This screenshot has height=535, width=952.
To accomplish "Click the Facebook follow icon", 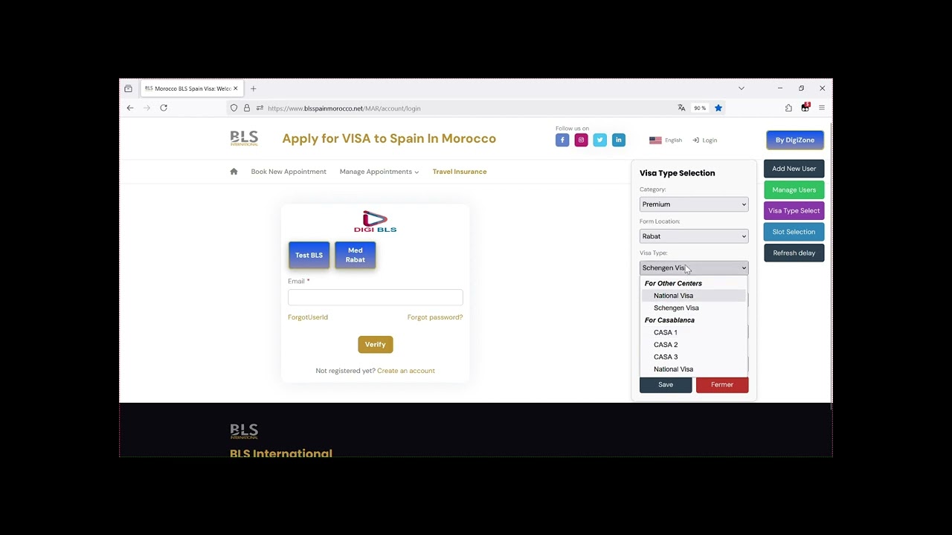I will (562, 140).
